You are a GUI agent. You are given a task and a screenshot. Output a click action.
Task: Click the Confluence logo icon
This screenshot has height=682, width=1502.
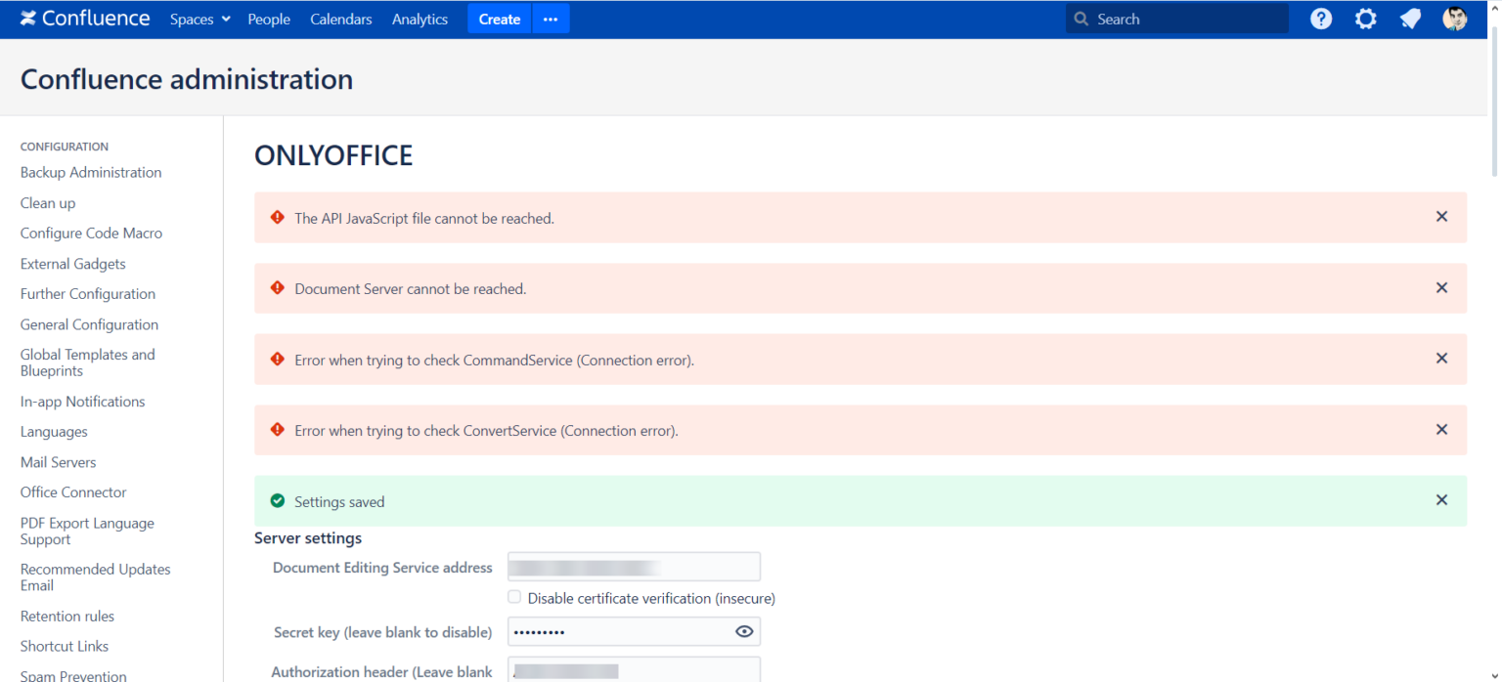point(26,18)
